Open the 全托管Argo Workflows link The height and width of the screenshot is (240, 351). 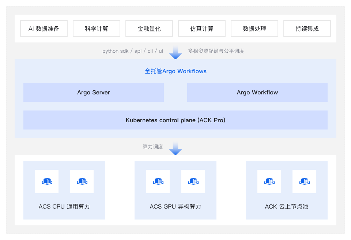175,71
